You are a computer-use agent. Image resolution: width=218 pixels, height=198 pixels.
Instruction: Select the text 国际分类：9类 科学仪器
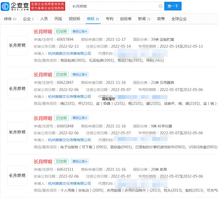pyautogui.click(x=153, y=126)
